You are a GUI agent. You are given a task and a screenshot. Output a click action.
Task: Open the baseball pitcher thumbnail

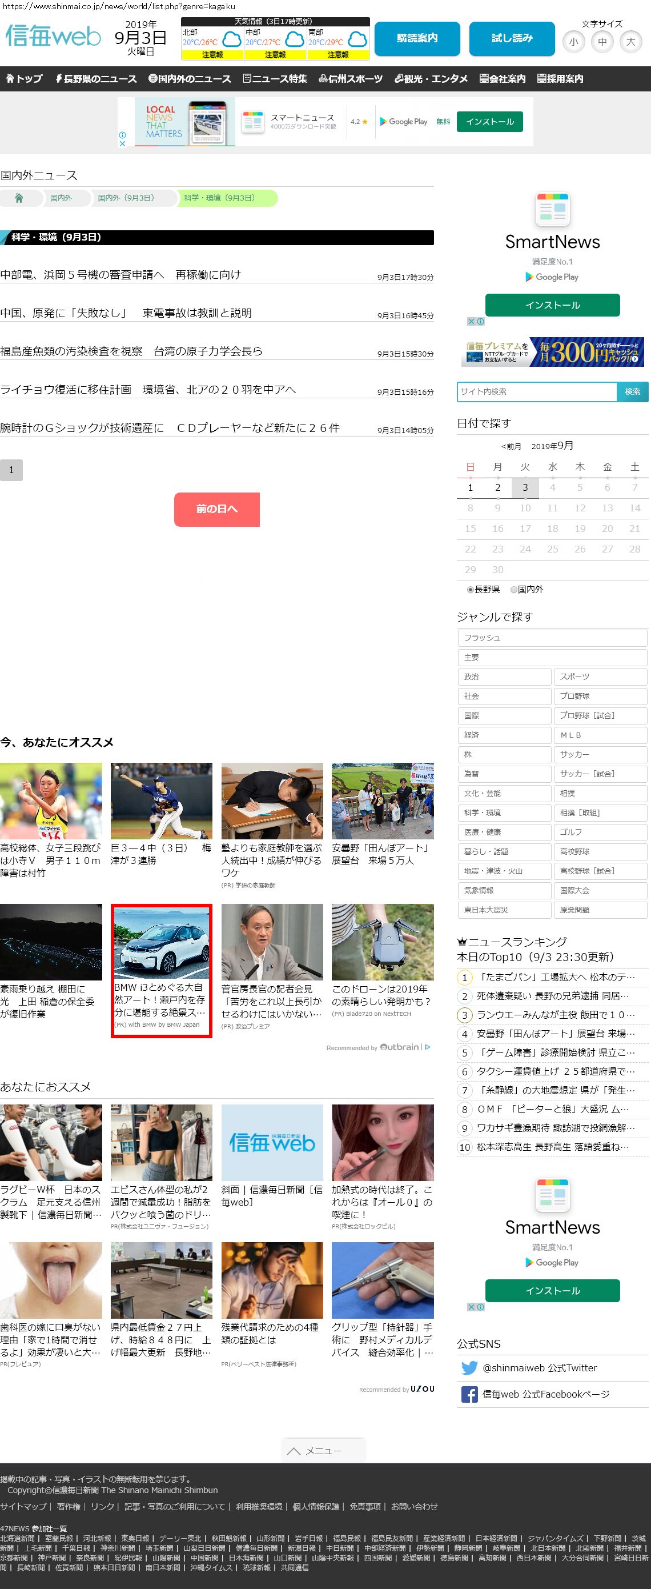tap(162, 800)
